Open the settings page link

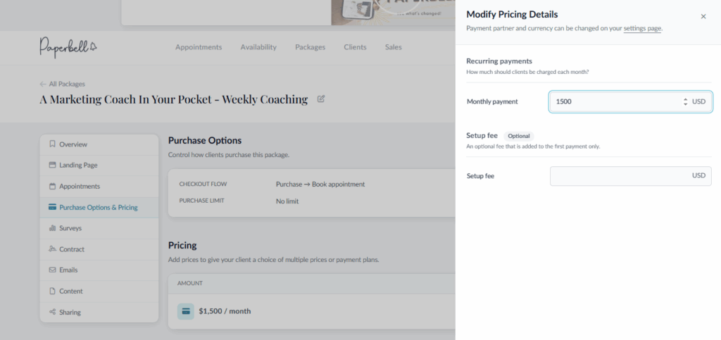pyautogui.click(x=642, y=28)
